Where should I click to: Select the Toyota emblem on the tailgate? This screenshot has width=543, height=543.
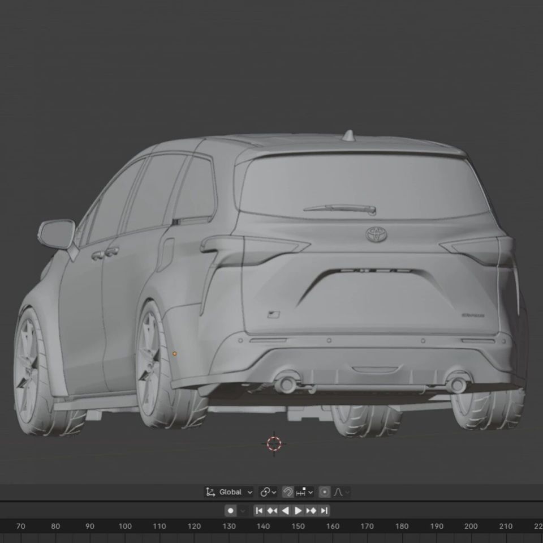pyautogui.click(x=377, y=235)
